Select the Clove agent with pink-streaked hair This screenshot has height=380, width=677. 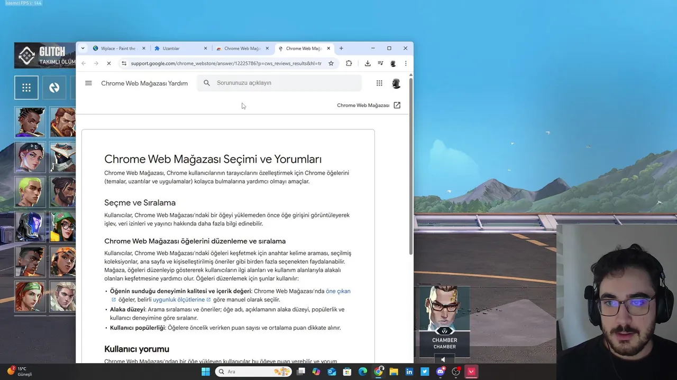pos(30,157)
